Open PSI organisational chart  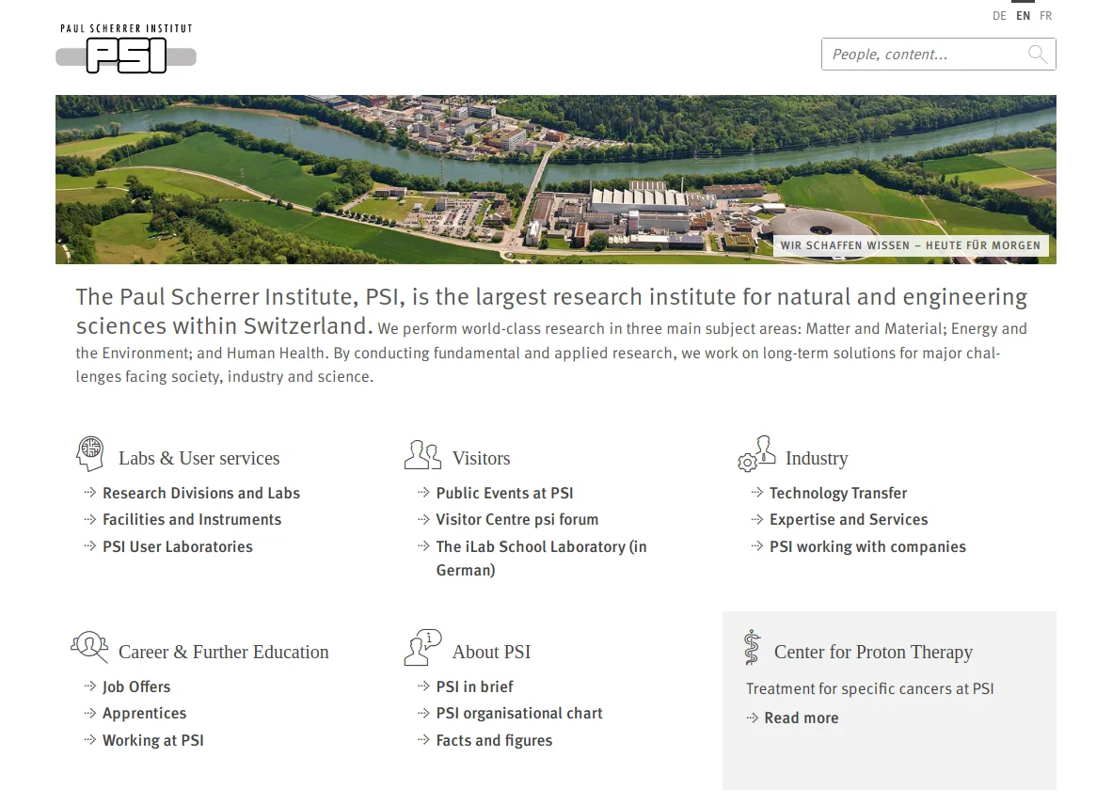pos(520,713)
